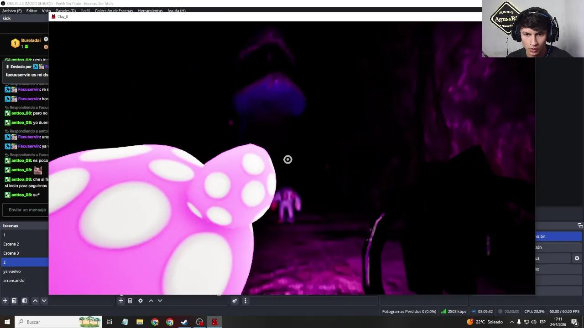Screen dimensions: 584x328
Task: Select 'Escena 2' in Escenas list
Action: 24,244
